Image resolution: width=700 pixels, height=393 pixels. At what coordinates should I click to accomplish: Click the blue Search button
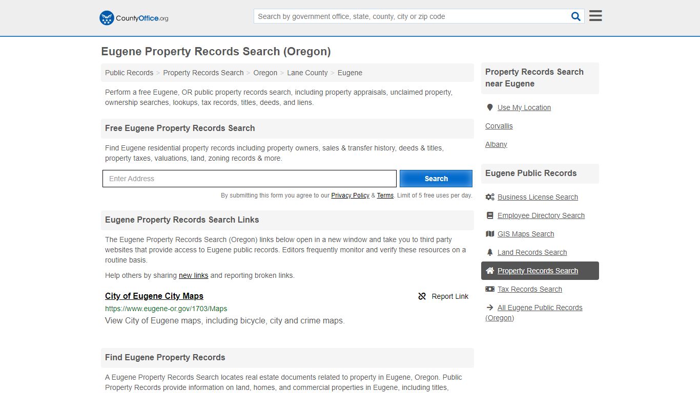pos(436,179)
